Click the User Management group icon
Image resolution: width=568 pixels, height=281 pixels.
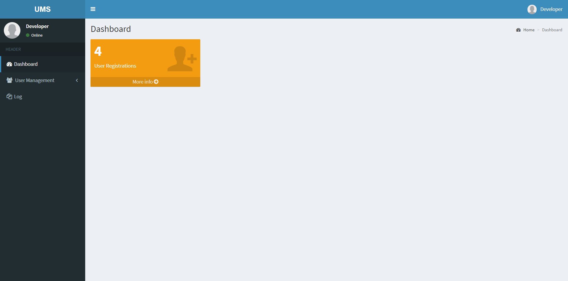(x=9, y=80)
